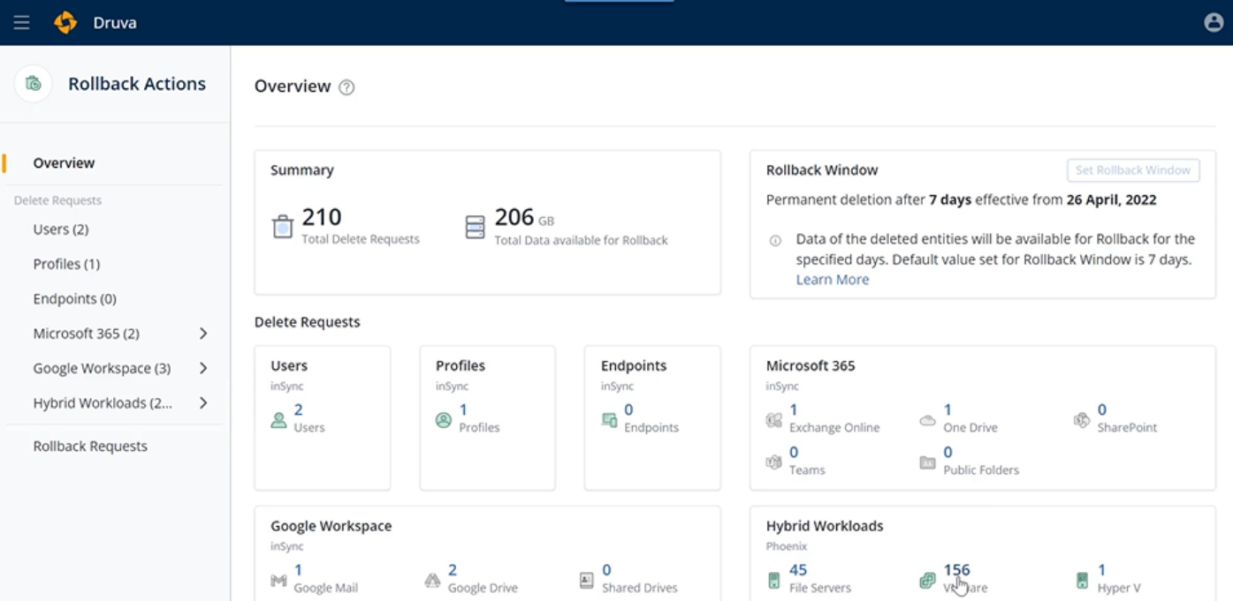The image size is (1233, 601).
Task: Expand Hybrid Workloads sidebar section
Action: (203, 402)
